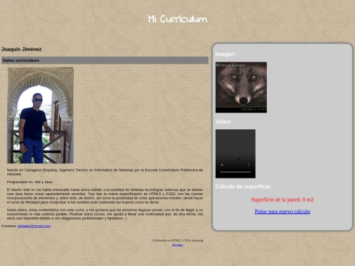Click the 'Mi Currículum' page title
Viewport: 355px width, 266px height.
point(177,19)
